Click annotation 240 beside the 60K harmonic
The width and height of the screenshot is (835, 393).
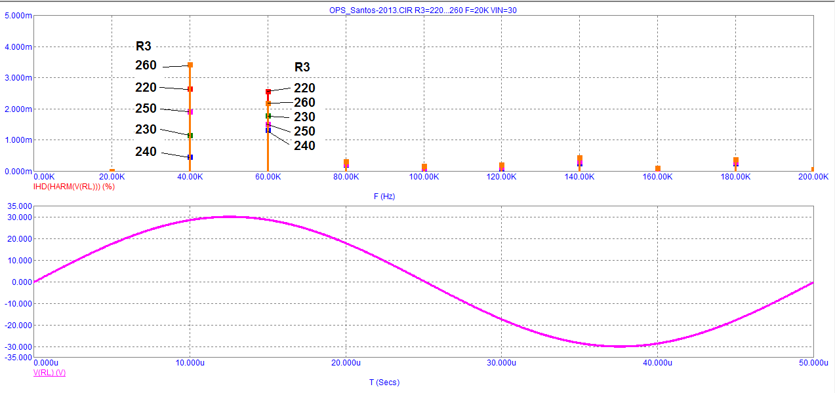304,146
